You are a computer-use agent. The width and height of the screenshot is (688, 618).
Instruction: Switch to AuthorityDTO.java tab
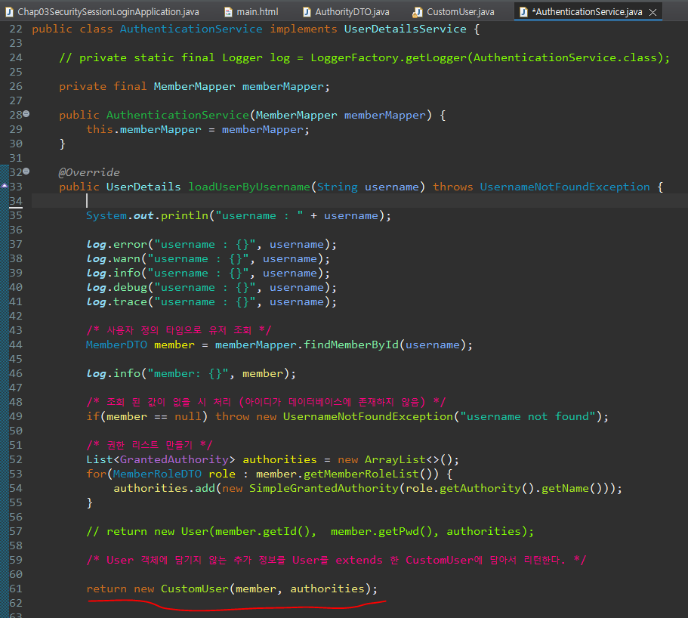pyautogui.click(x=346, y=12)
